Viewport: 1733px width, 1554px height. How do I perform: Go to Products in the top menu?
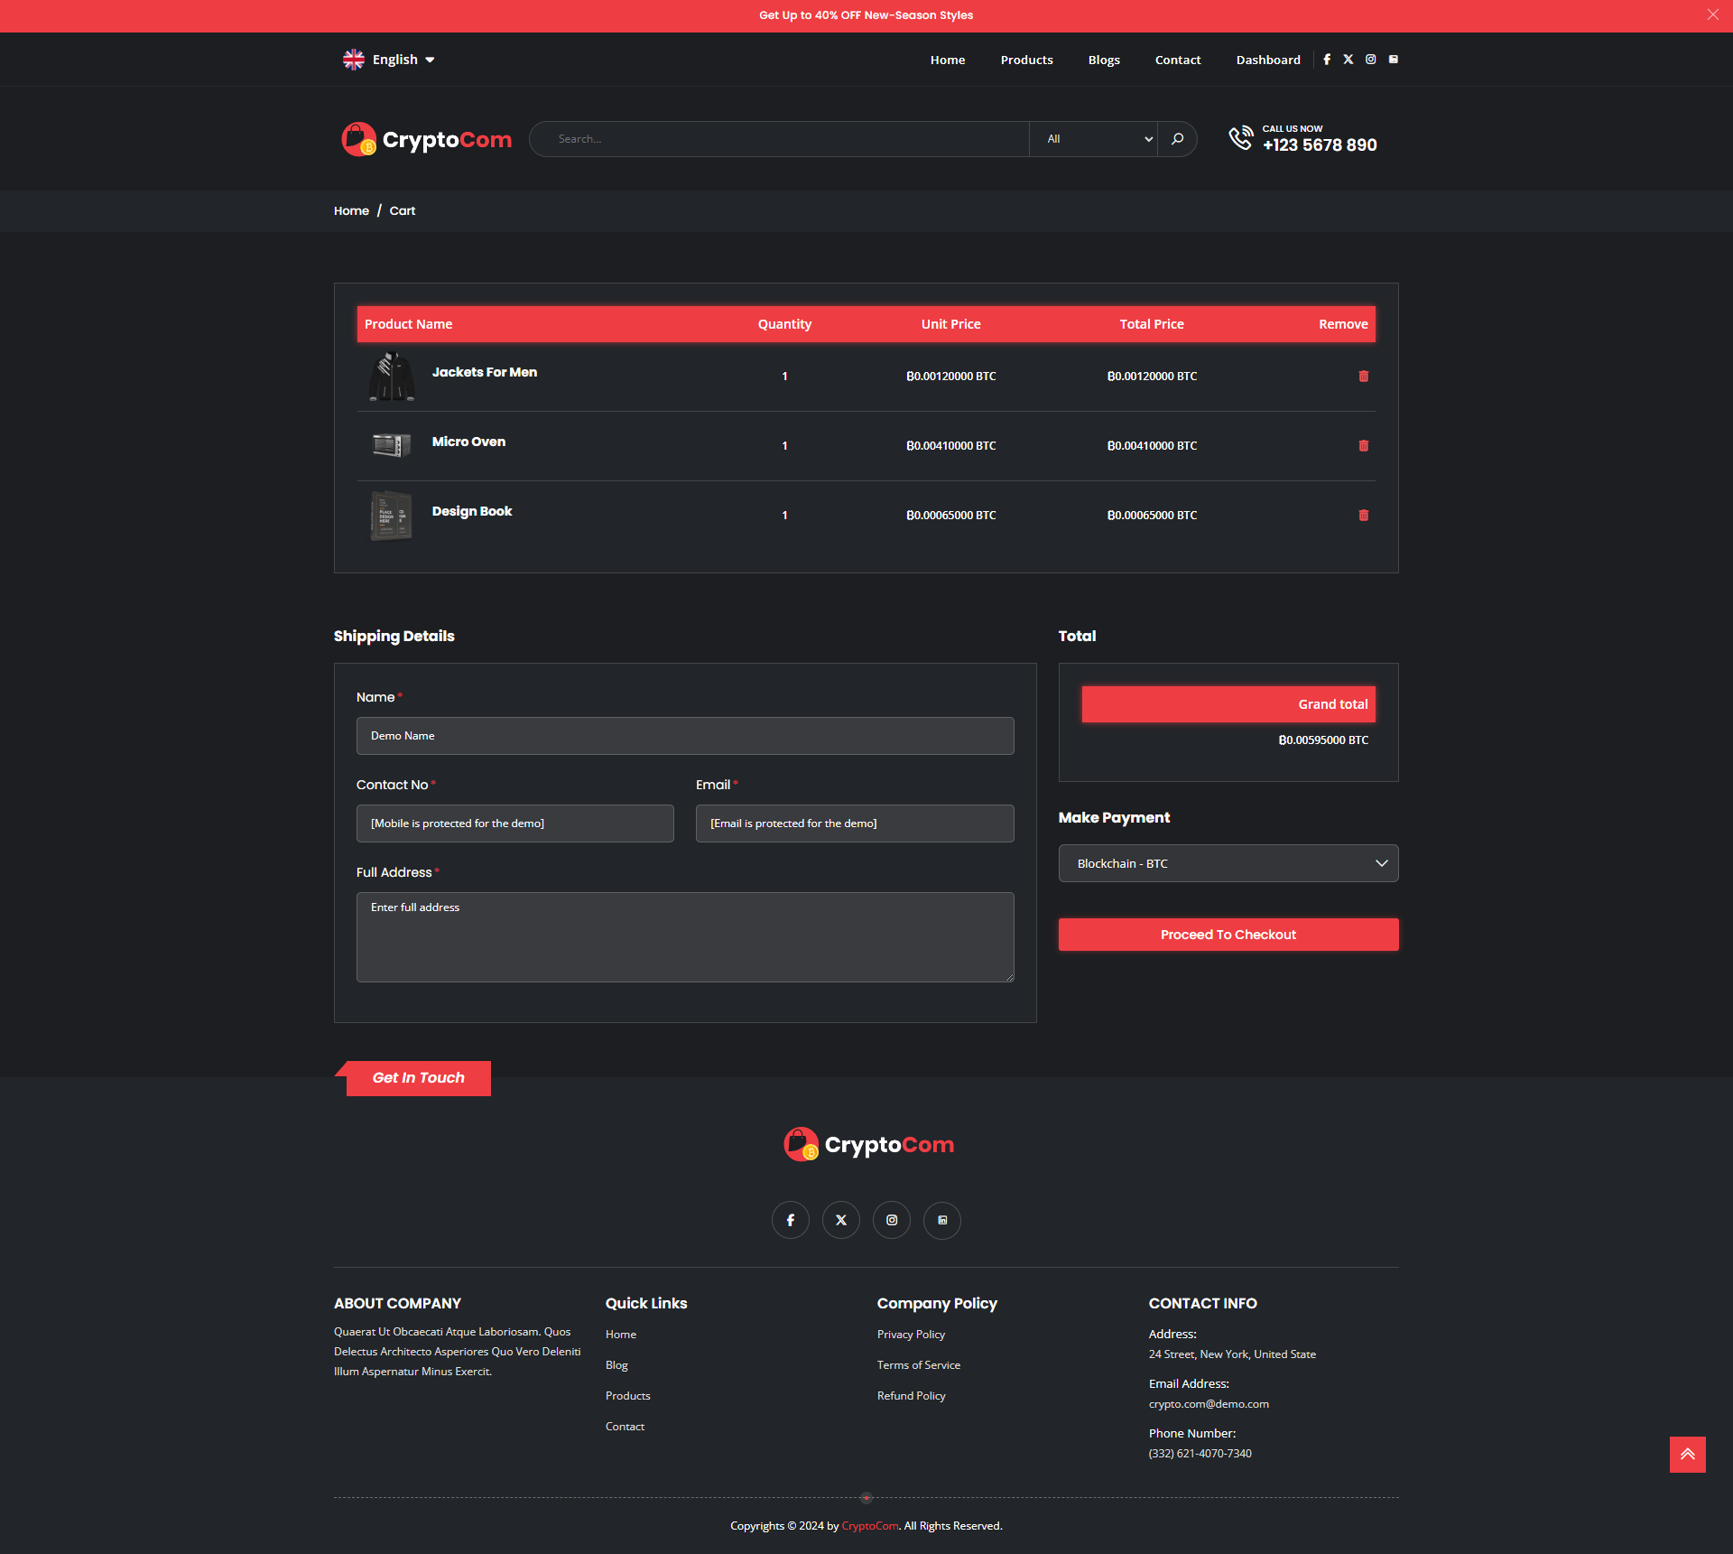pyautogui.click(x=1026, y=60)
